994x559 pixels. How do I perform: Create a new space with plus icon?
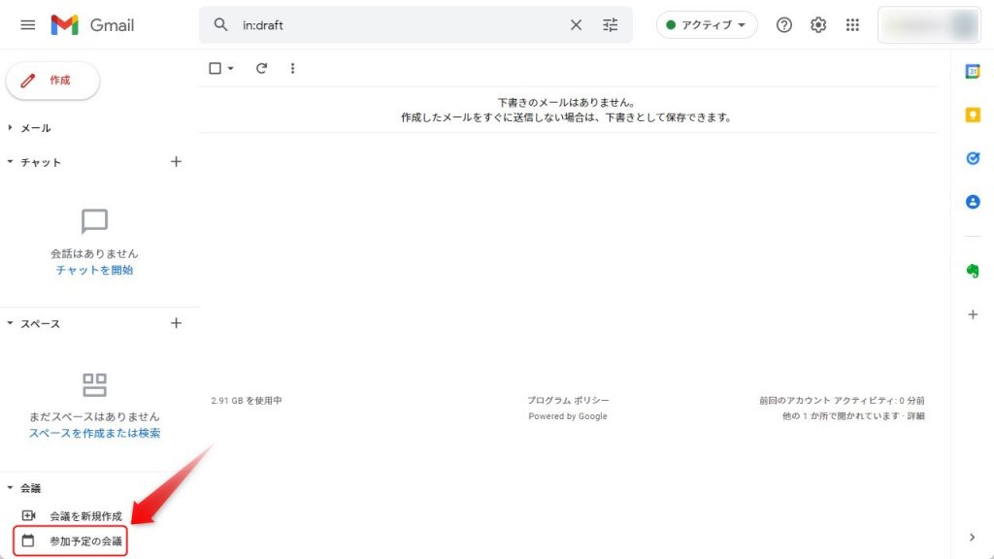[177, 323]
